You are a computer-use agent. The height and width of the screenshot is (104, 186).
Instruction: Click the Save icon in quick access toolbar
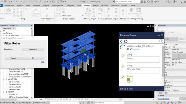6,1
